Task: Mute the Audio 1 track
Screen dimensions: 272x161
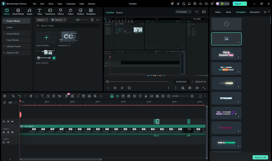Action: pos(8,142)
